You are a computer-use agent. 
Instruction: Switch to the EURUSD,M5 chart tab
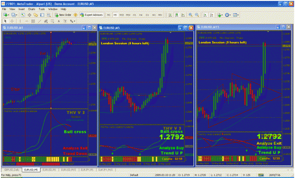point(31,170)
